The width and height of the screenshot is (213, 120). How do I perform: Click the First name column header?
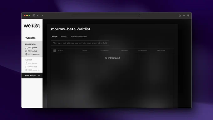click(x=143, y=51)
